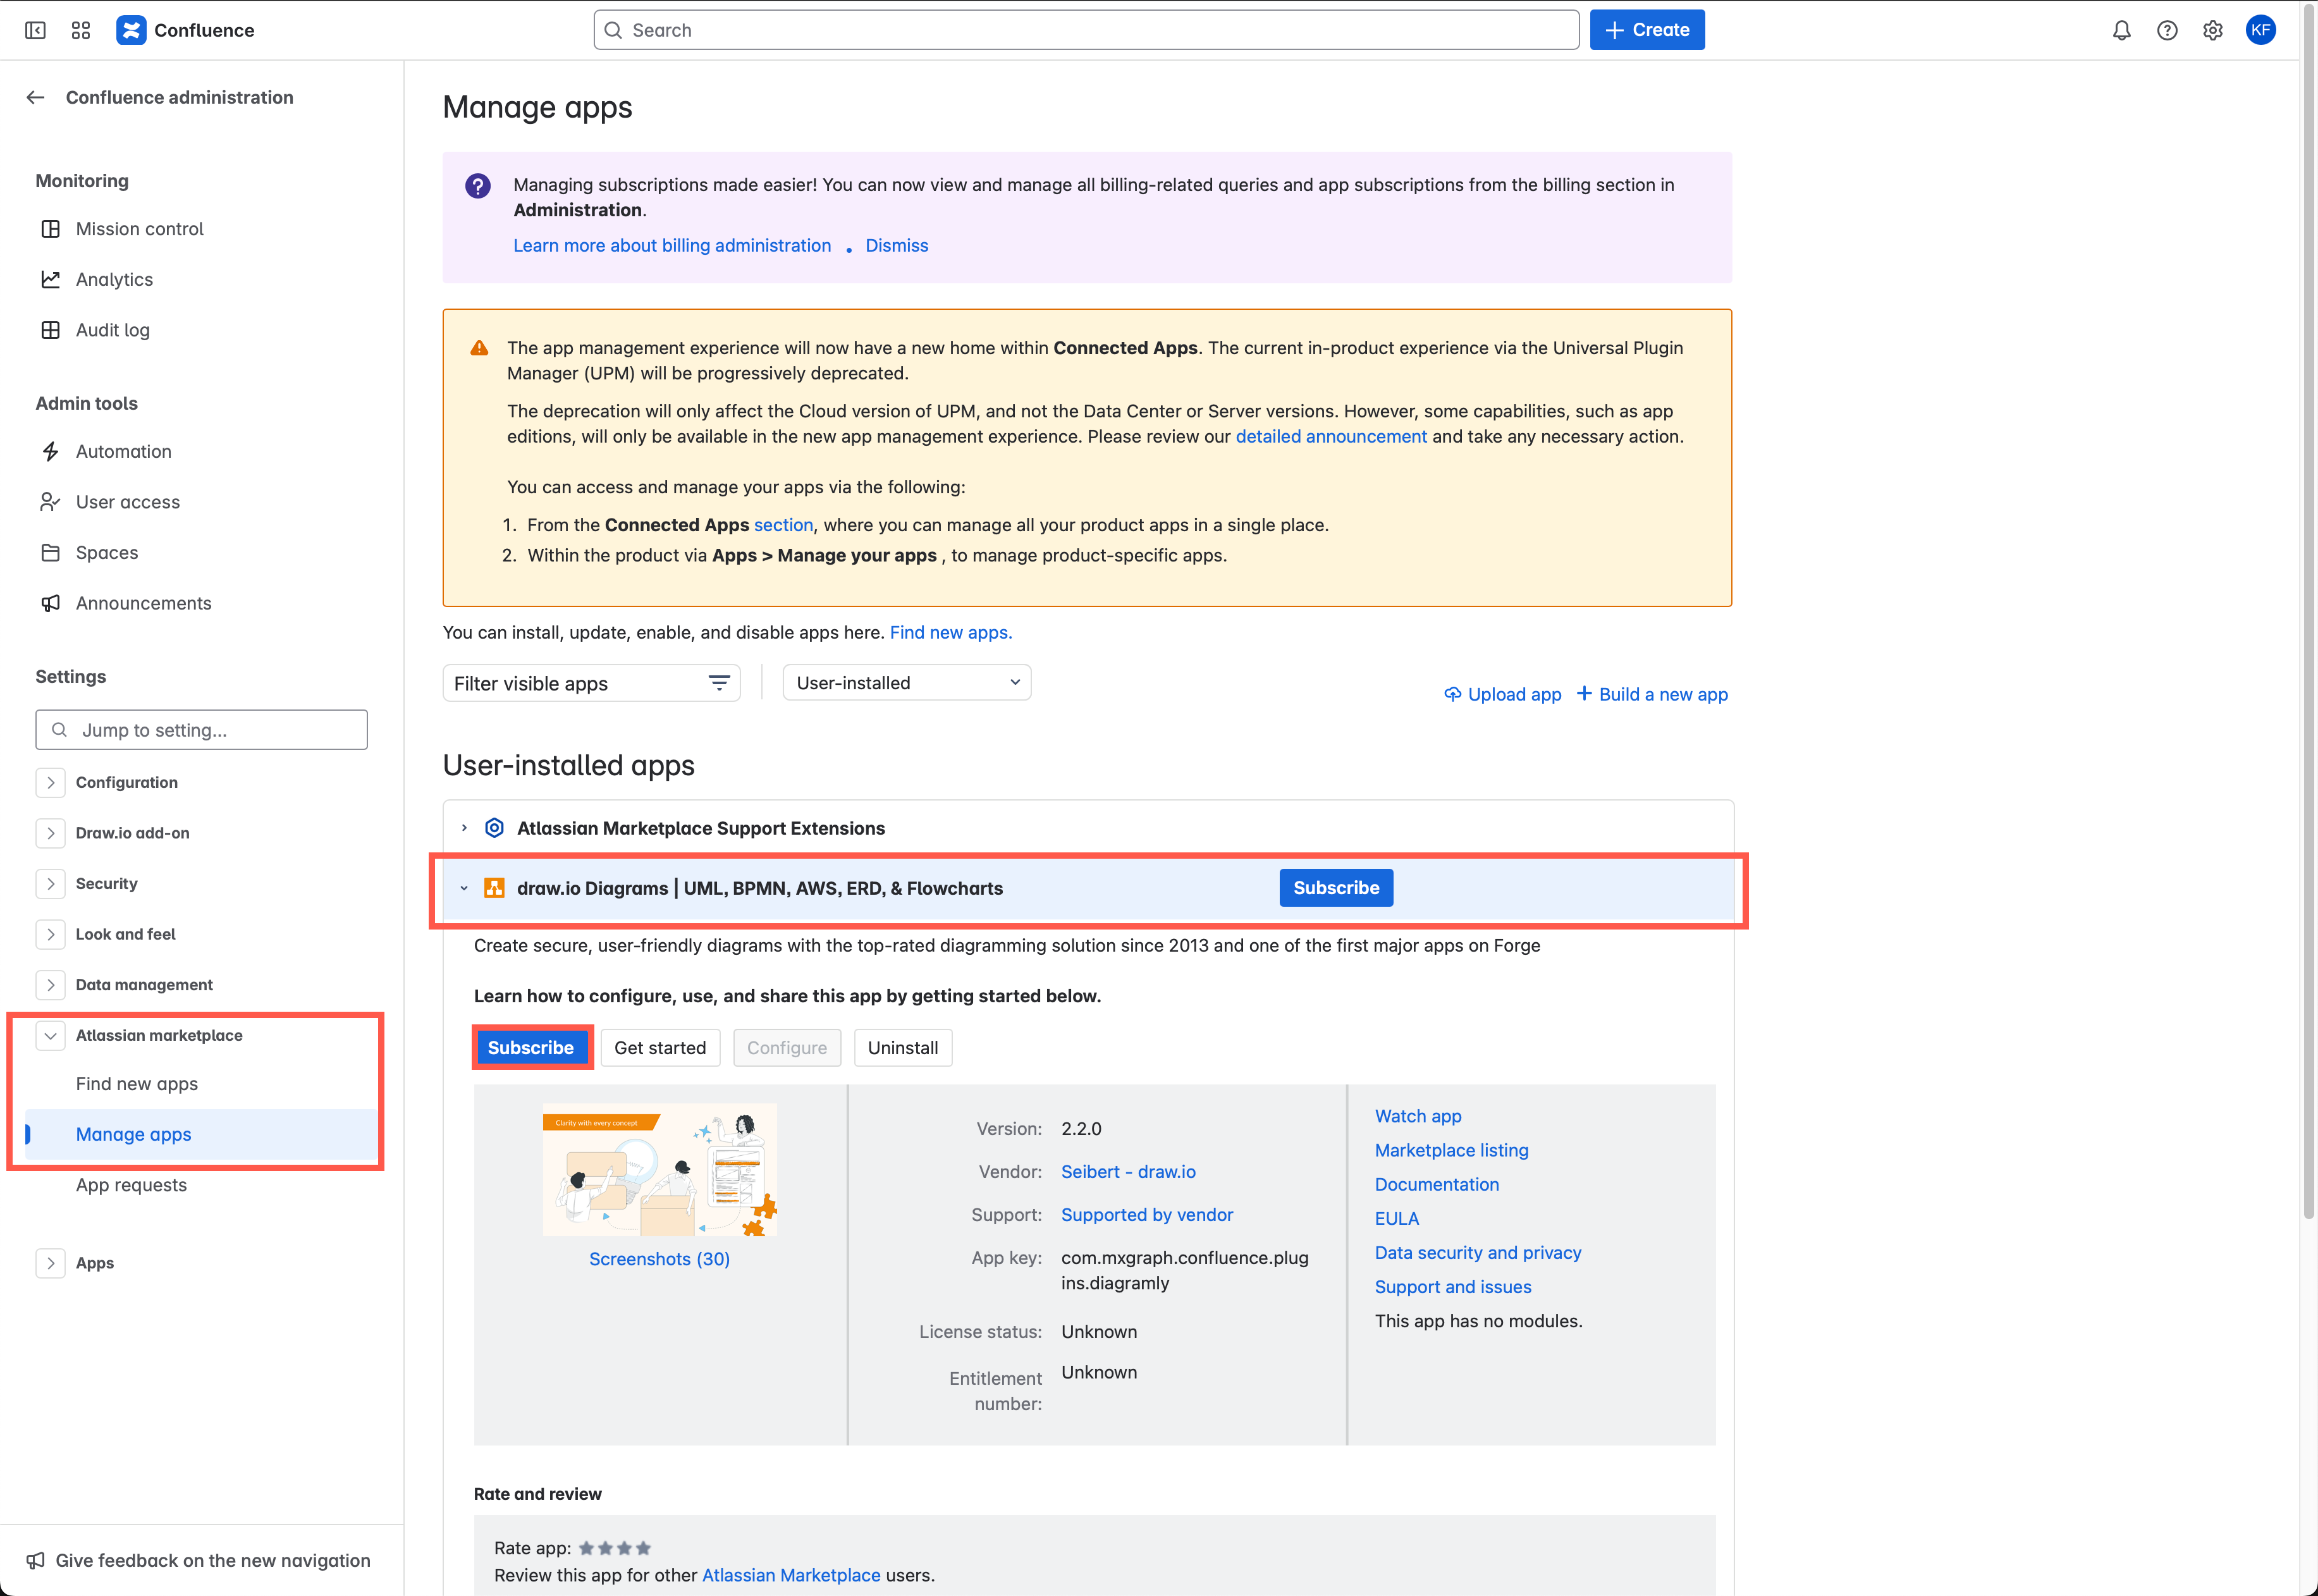Screen dimensions: 2318x1596
Task: Collapse the sidebar using the panel icon
Action: pyautogui.click(x=35, y=30)
